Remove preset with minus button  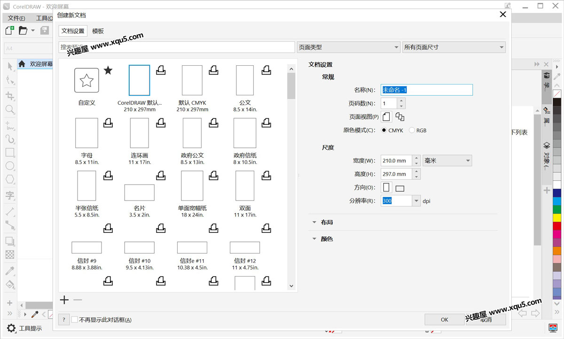point(78,300)
